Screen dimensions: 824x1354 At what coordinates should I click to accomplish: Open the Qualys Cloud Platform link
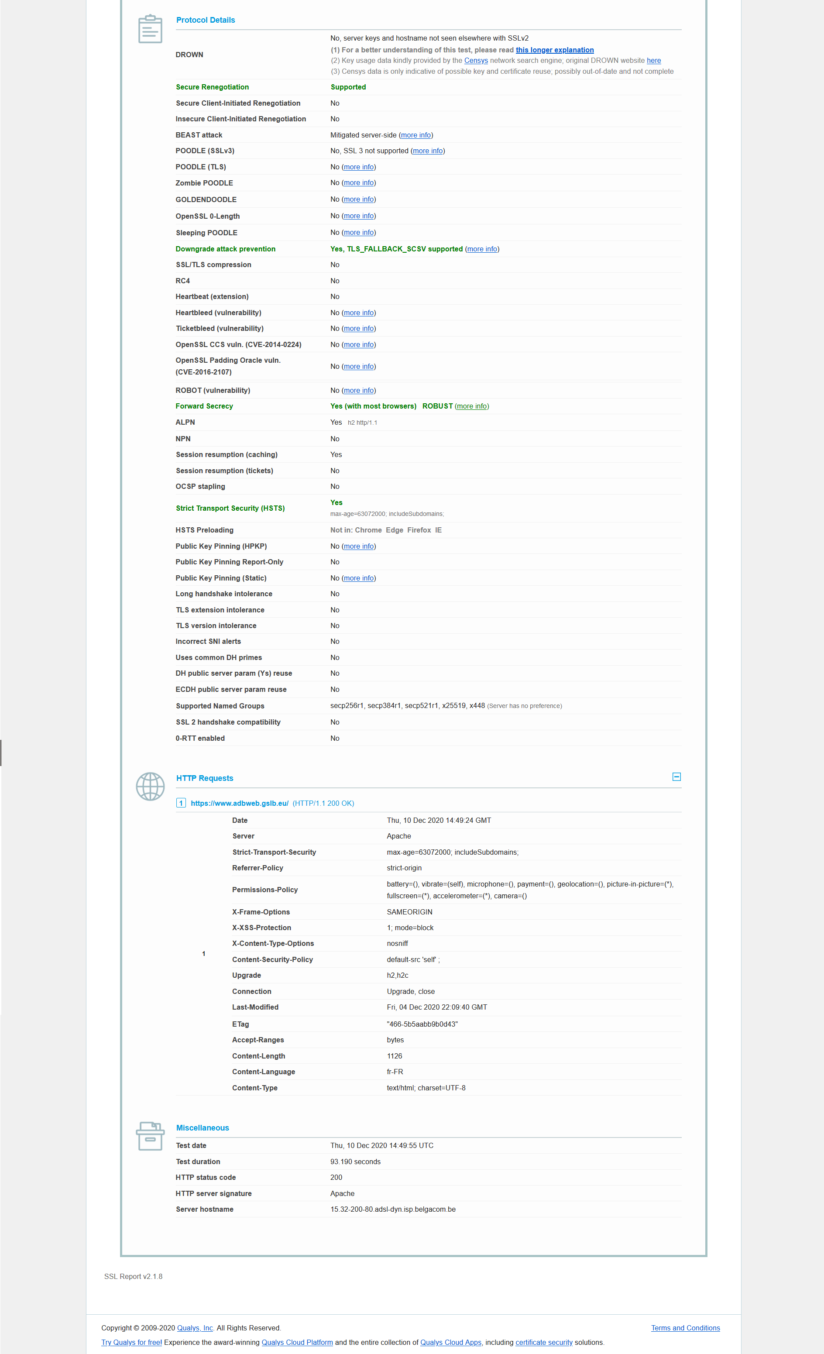(x=297, y=1343)
